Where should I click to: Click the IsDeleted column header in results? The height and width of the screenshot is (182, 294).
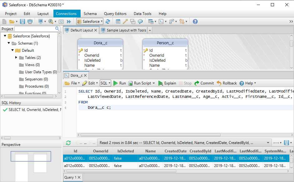pyautogui.click(x=125, y=151)
